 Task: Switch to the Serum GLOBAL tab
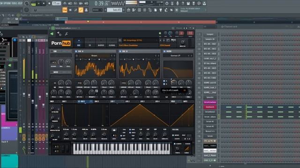coord(112,43)
